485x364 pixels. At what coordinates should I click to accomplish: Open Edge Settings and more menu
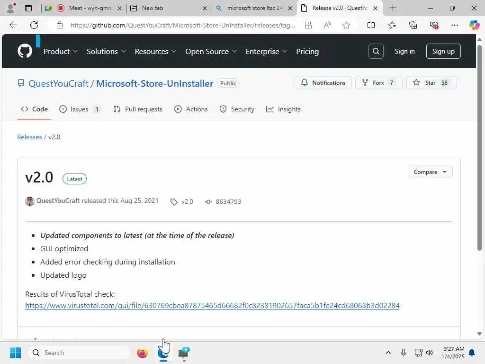(454, 25)
